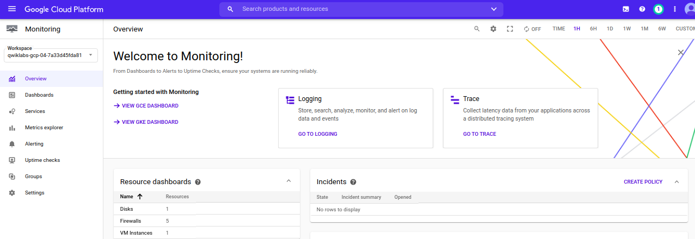
Task: Open the user account avatar
Action: [x=690, y=9]
